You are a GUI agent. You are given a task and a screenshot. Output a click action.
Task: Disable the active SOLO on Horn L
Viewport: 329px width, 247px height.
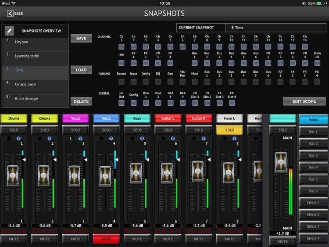(229, 130)
